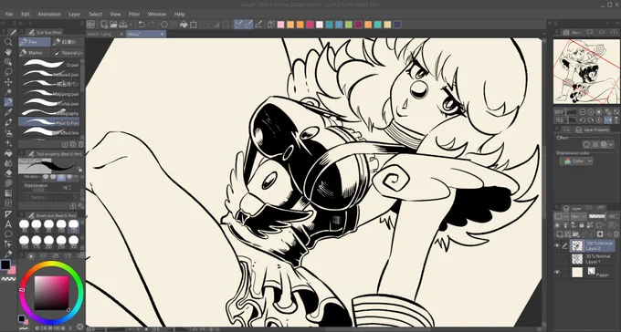Screen dimensions: 621x332
Task: Toggle layer mask icon in Layer panel
Action: click(x=600, y=234)
